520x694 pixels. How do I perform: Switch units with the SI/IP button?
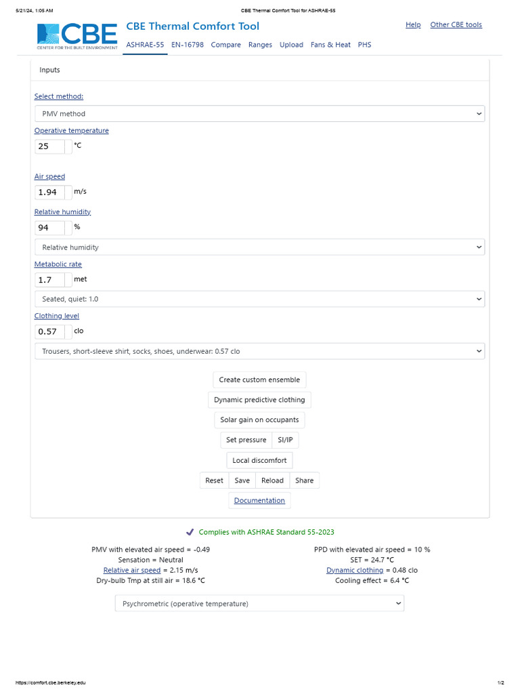(285, 440)
